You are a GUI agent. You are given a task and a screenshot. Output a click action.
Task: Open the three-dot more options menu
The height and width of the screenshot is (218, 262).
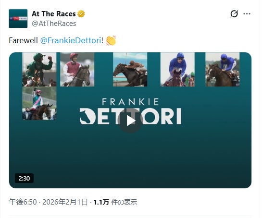(247, 14)
